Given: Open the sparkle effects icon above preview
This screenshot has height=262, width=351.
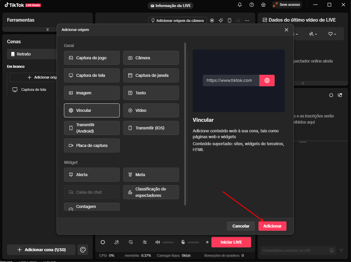Looking at the screenshot, I should [x=221, y=20].
